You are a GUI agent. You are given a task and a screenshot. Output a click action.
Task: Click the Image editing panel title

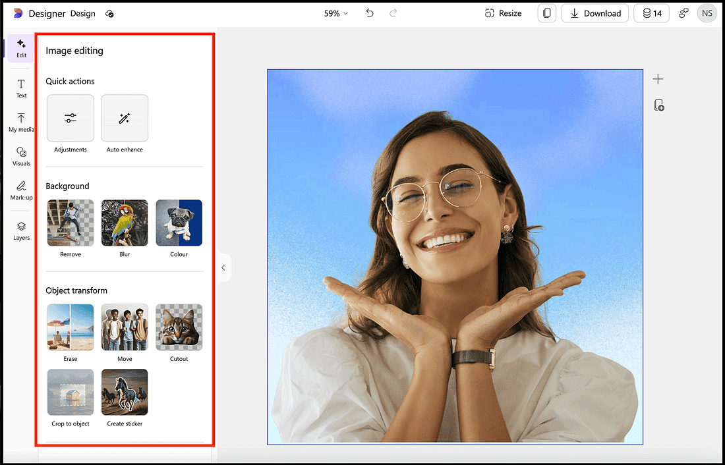tap(74, 51)
